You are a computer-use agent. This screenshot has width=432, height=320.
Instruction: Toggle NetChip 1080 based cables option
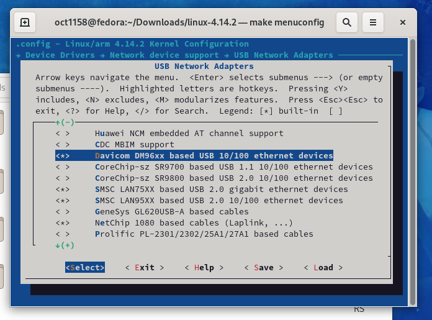tap(63, 223)
